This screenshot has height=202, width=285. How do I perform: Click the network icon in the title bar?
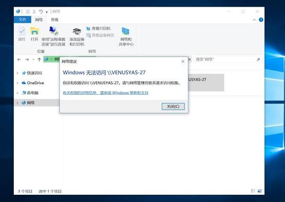pyautogui.click(x=18, y=11)
